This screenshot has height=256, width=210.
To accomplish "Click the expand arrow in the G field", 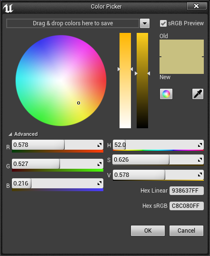I will pyautogui.click(x=100, y=164).
